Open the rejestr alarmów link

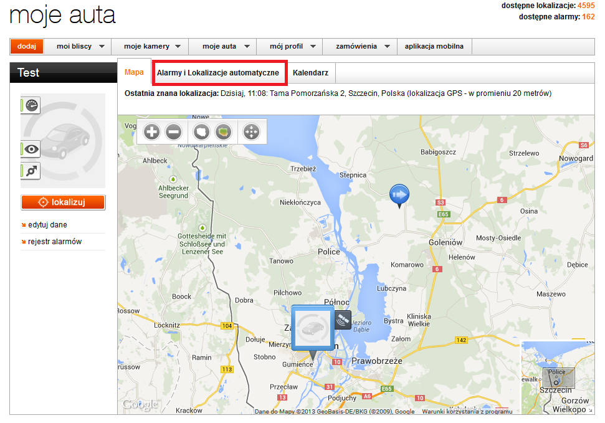coord(55,242)
